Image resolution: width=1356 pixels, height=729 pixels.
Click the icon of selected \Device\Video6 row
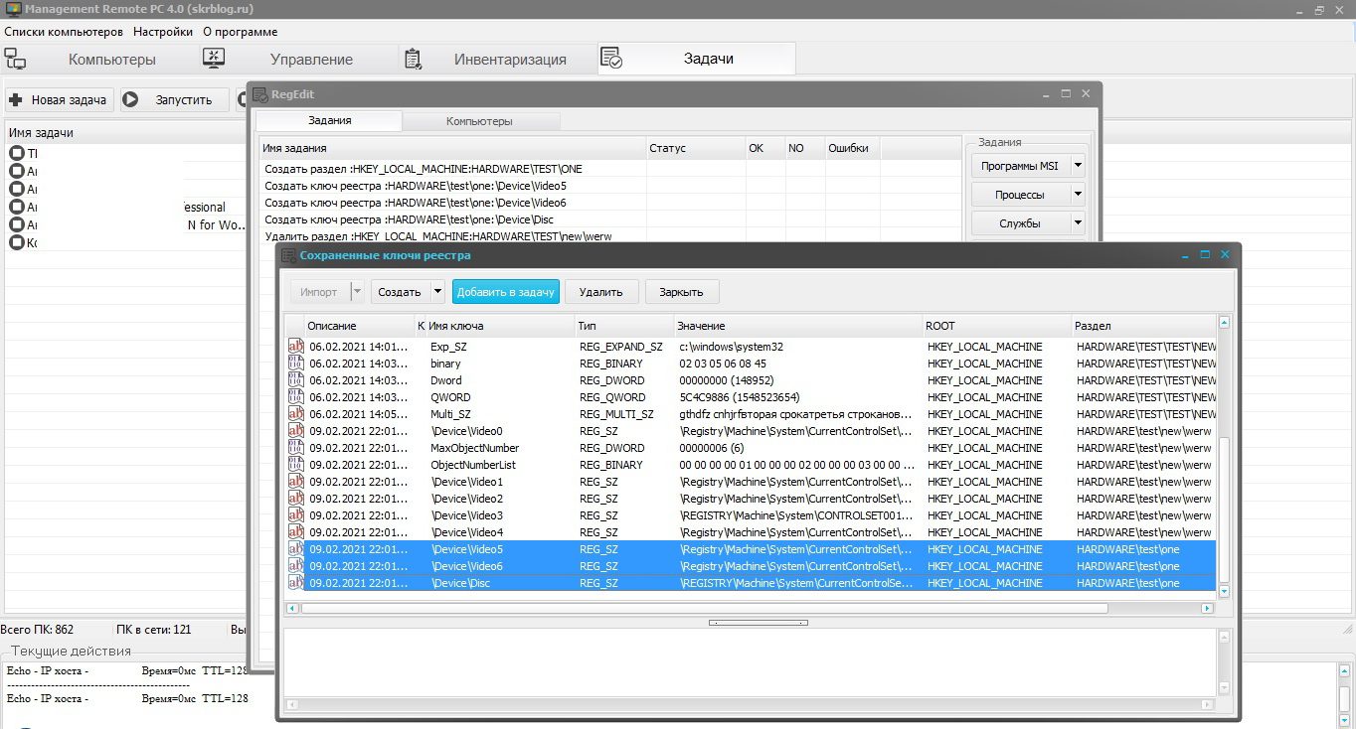pos(295,566)
